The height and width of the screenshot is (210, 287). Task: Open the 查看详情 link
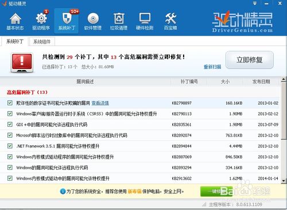pos(100,103)
